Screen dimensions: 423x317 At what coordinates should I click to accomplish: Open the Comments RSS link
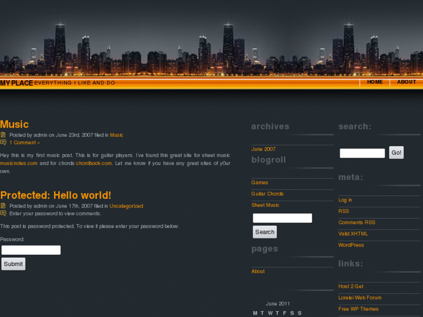(x=357, y=223)
